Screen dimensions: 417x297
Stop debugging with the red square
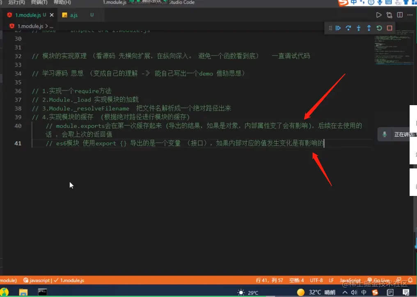click(390, 28)
